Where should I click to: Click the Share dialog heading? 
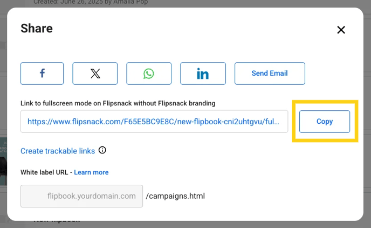tap(37, 29)
